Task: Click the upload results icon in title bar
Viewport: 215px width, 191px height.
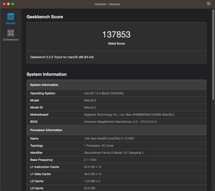Action: (209, 4)
